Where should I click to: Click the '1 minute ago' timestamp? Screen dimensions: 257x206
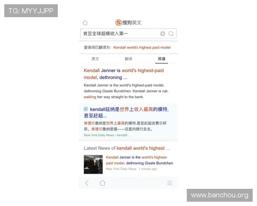tap(148, 169)
